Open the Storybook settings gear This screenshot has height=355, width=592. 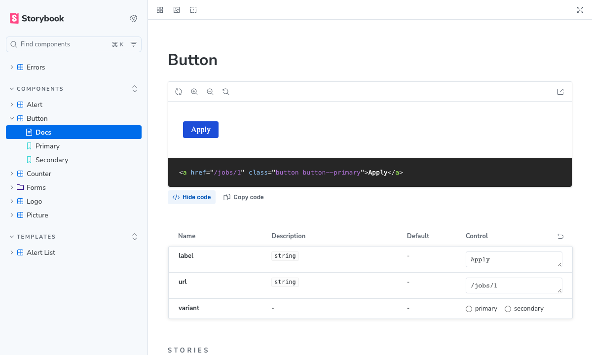click(x=134, y=18)
